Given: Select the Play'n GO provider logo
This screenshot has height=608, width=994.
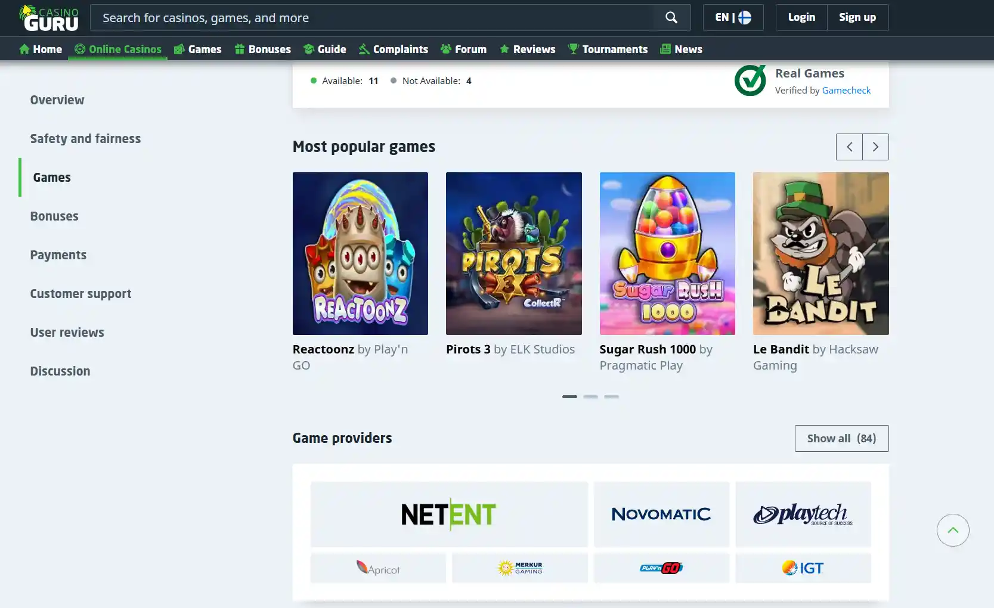Looking at the screenshot, I should (x=661, y=568).
